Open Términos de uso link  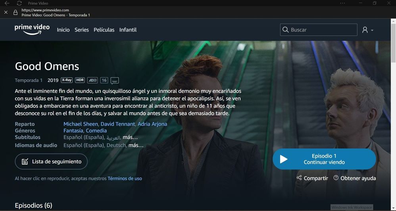[125, 178]
